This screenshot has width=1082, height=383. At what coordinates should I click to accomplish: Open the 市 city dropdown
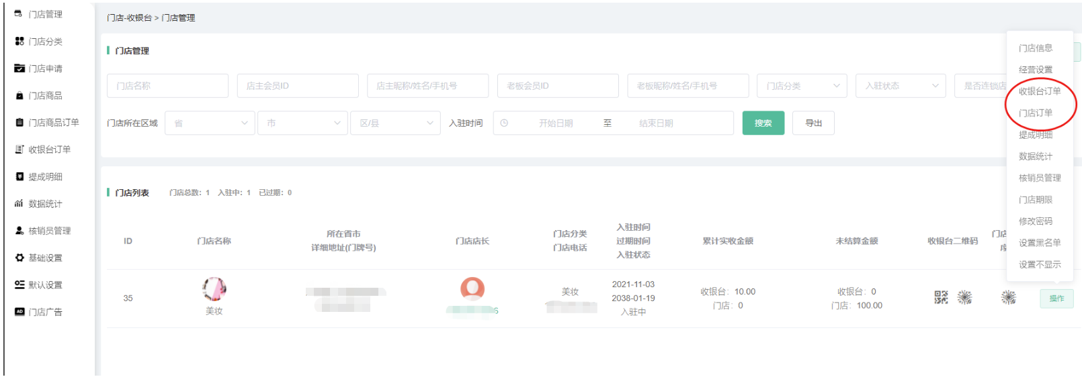[x=302, y=123]
